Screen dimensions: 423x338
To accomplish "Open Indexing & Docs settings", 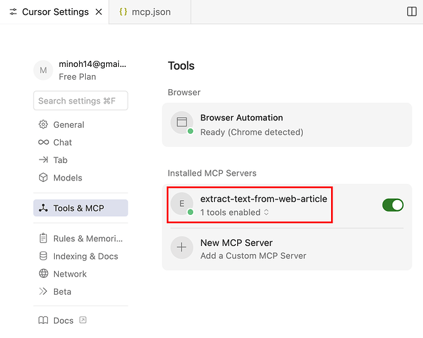I will (x=85, y=256).
